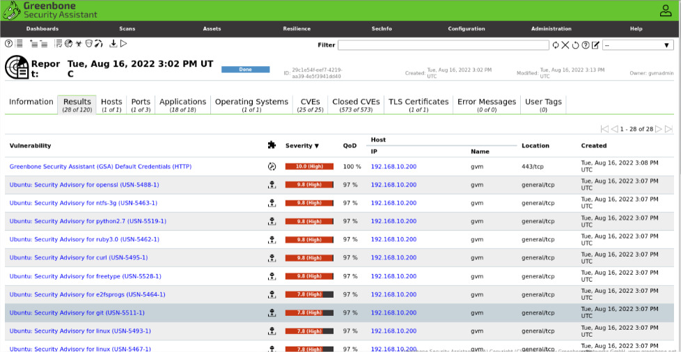The height and width of the screenshot is (352, 681).
Task: Open the ntfs-3g (USN-5463-1) advisory link
Action: (x=84, y=203)
